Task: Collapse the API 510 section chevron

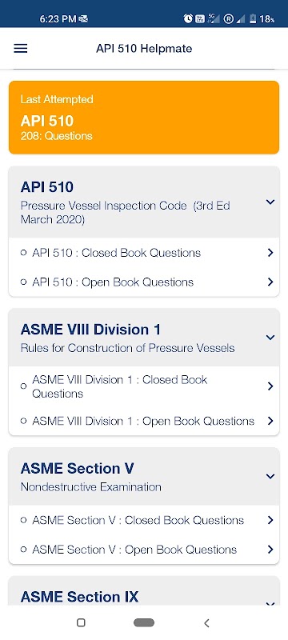Action: click(x=270, y=202)
